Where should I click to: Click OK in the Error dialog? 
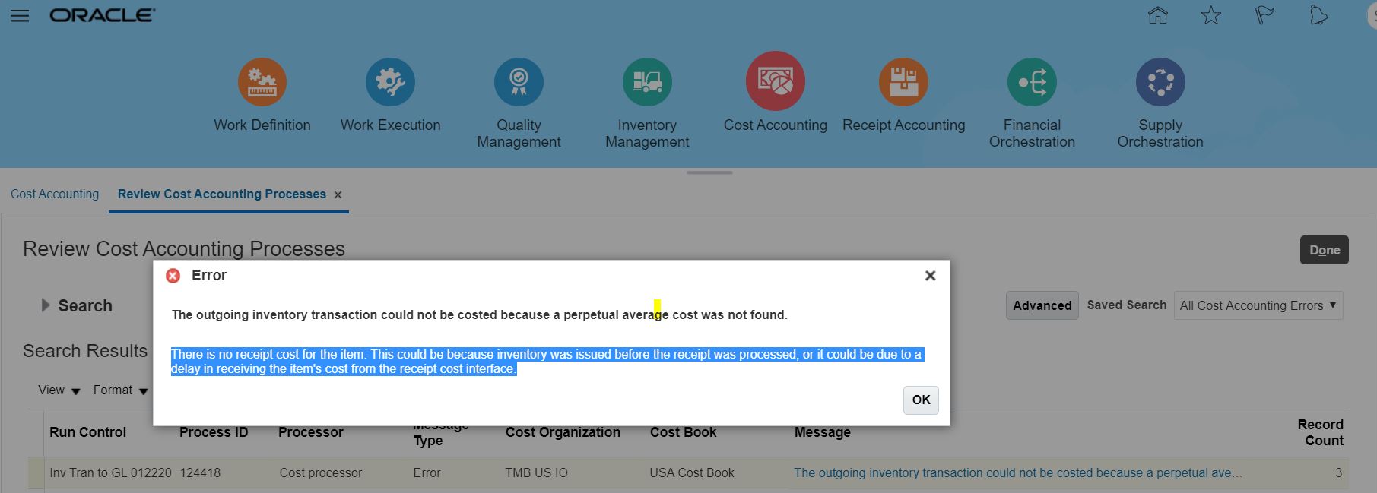pos(921,400)
